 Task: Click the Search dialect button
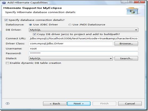pyautogui.click(x=126, y=58)
